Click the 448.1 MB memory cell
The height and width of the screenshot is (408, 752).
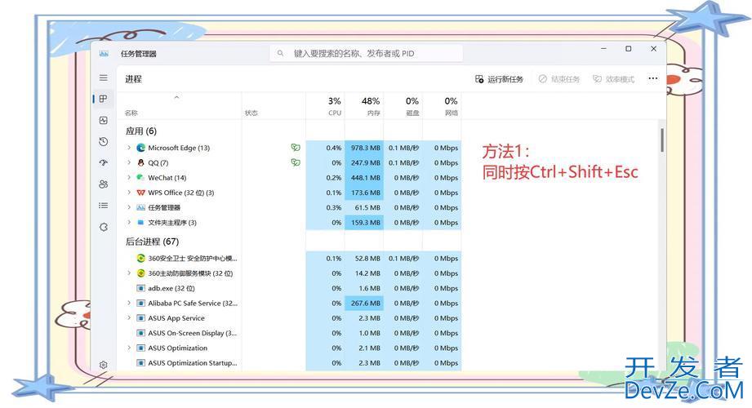[364, 177]
